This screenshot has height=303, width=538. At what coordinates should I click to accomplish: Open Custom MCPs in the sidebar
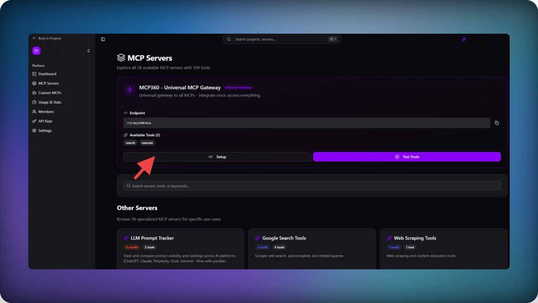(x=47, y=93)
